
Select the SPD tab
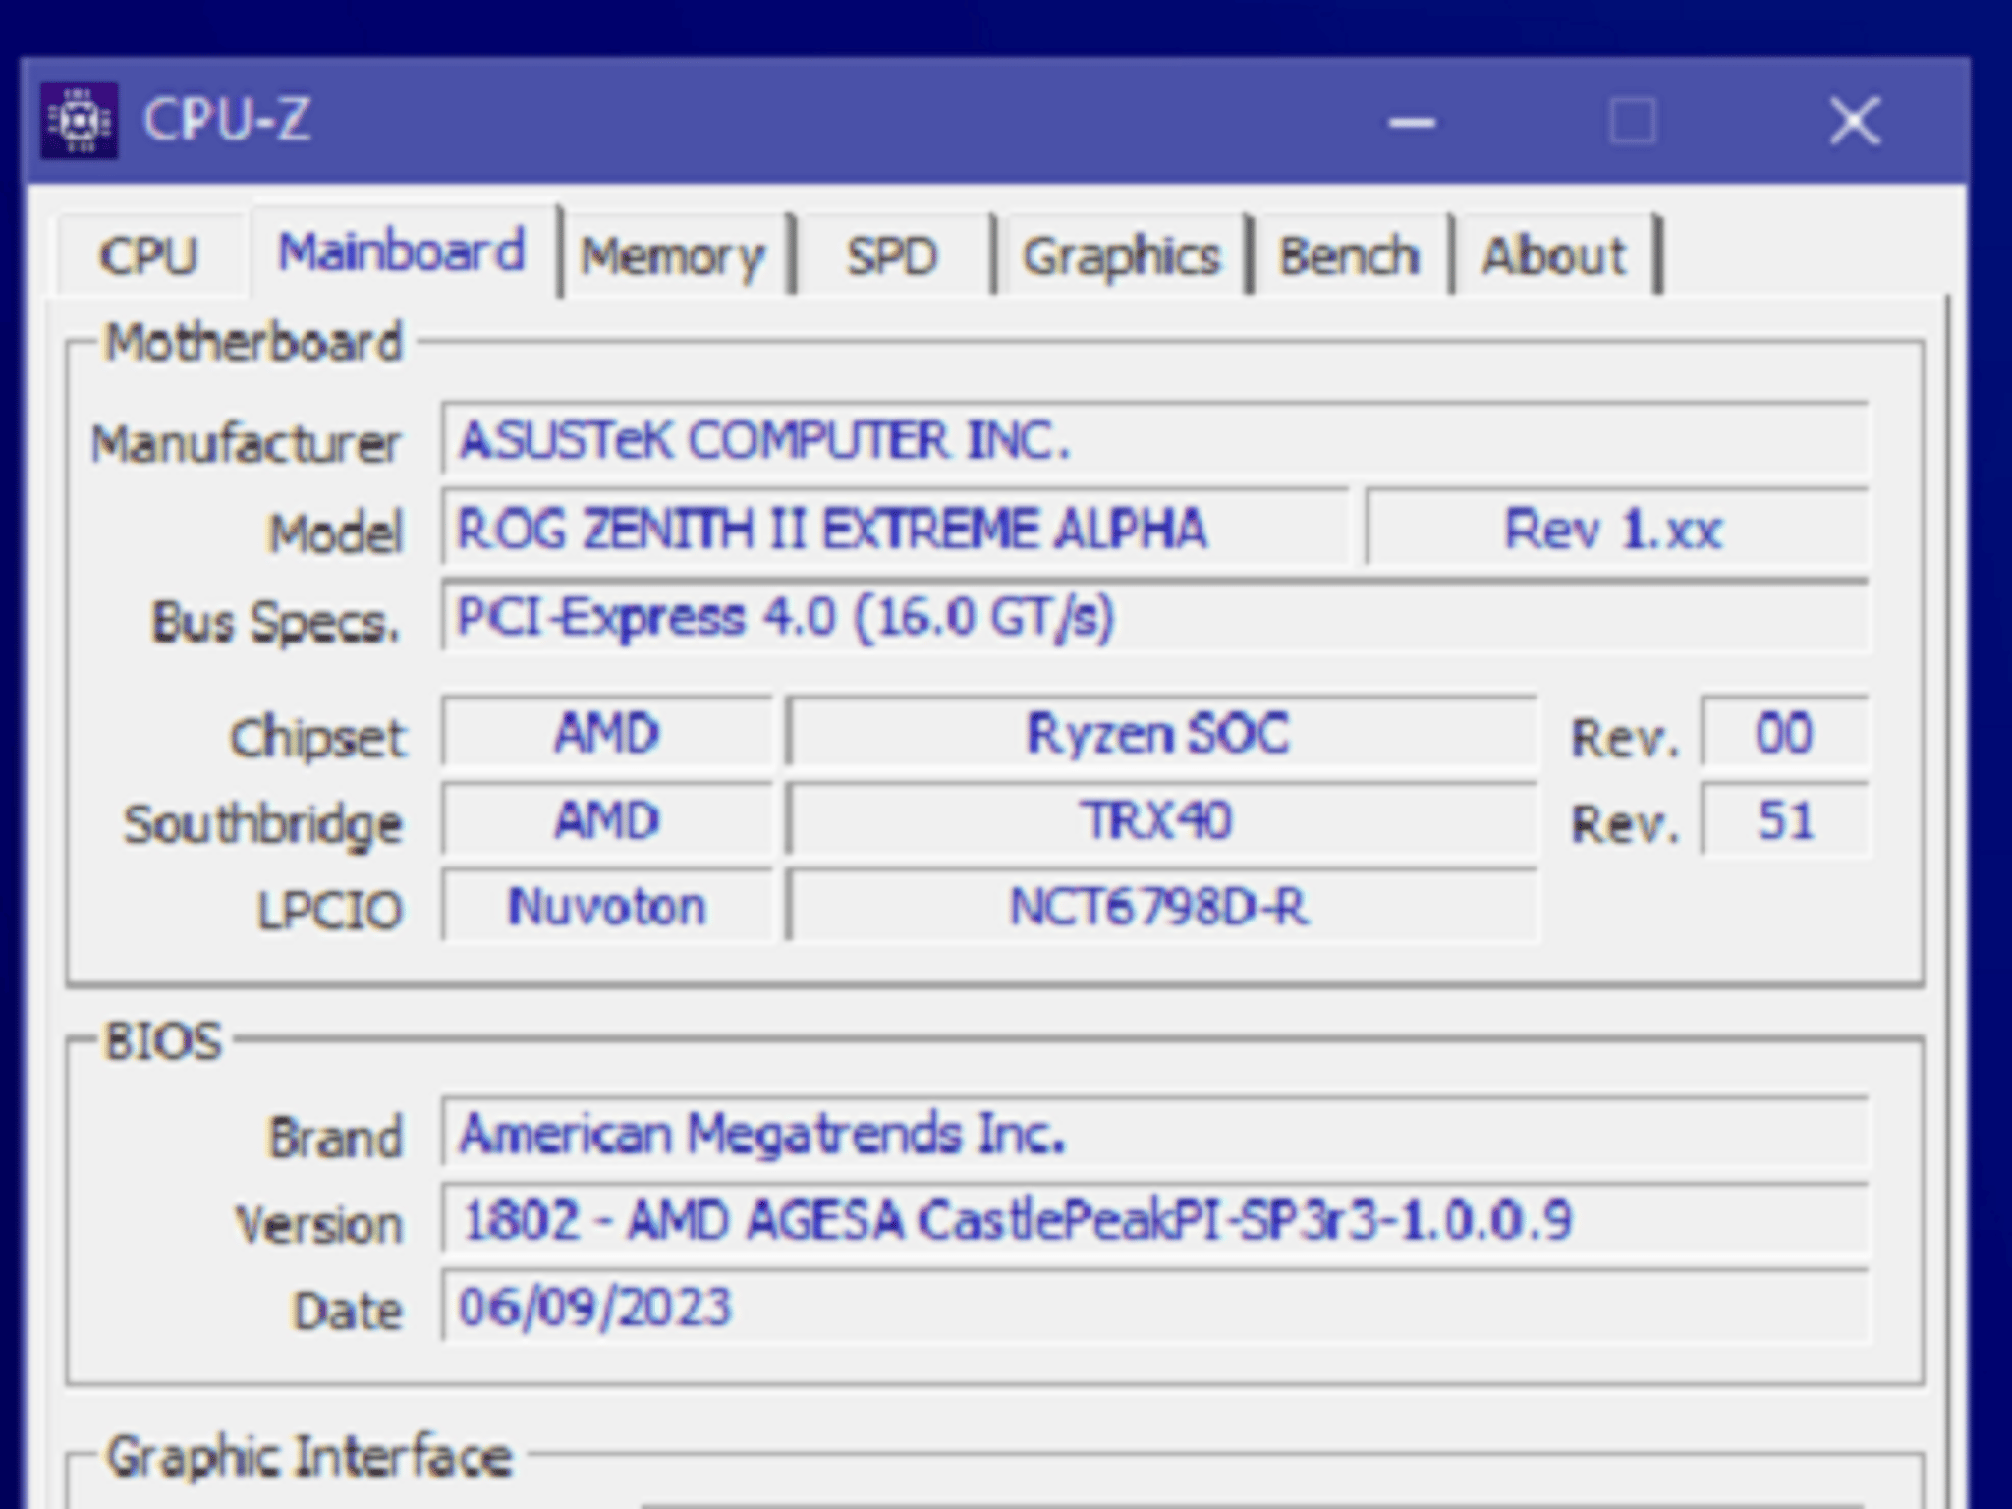click(x=889, y=254)
